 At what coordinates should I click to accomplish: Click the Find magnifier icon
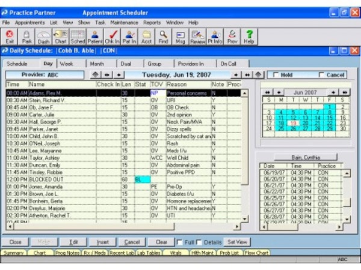163,37
